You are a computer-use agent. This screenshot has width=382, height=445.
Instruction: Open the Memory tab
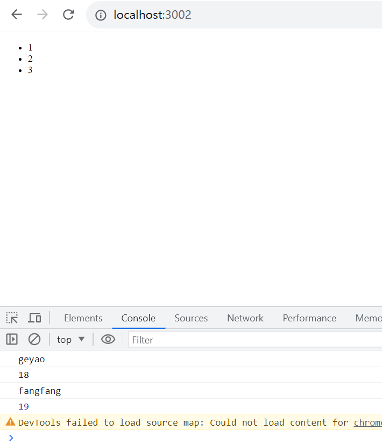coord(369,318)
